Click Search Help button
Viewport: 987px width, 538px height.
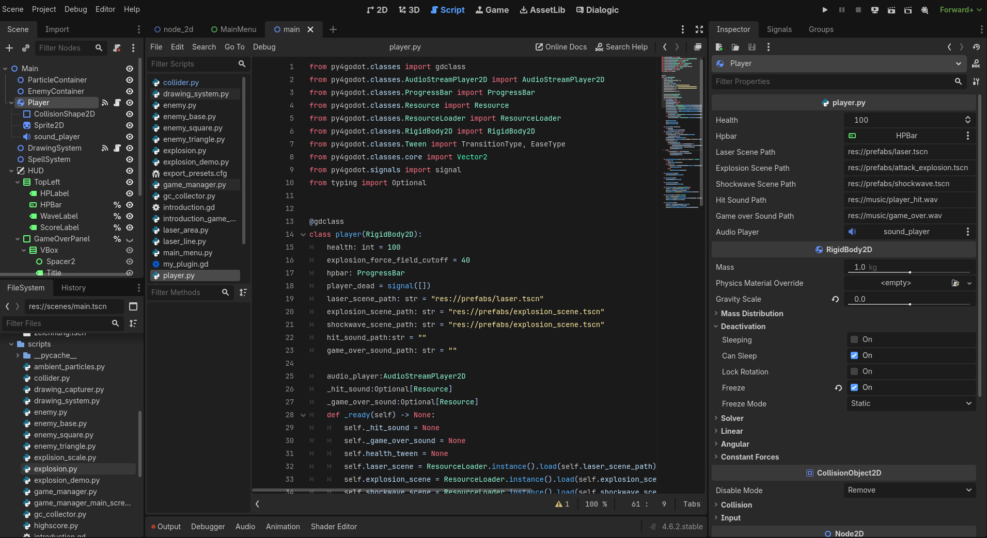[621, 47]
